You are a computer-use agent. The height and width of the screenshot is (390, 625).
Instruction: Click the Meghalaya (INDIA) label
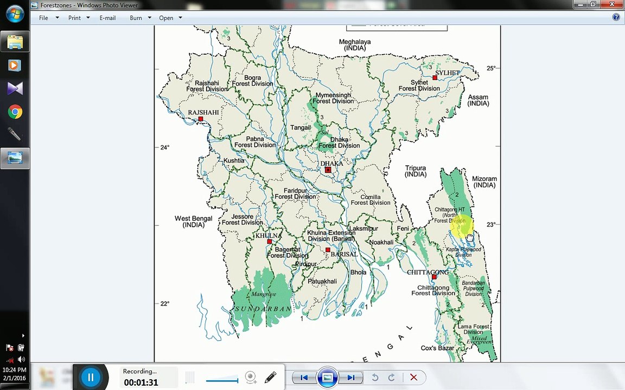355,45
